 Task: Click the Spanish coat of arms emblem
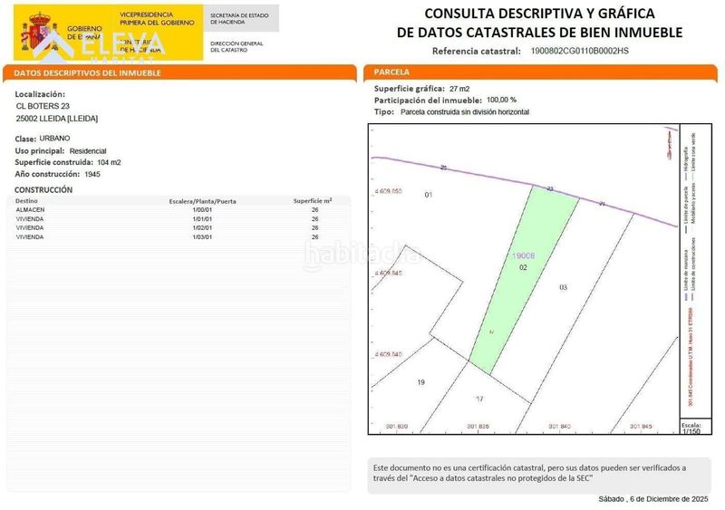(39, 33)
